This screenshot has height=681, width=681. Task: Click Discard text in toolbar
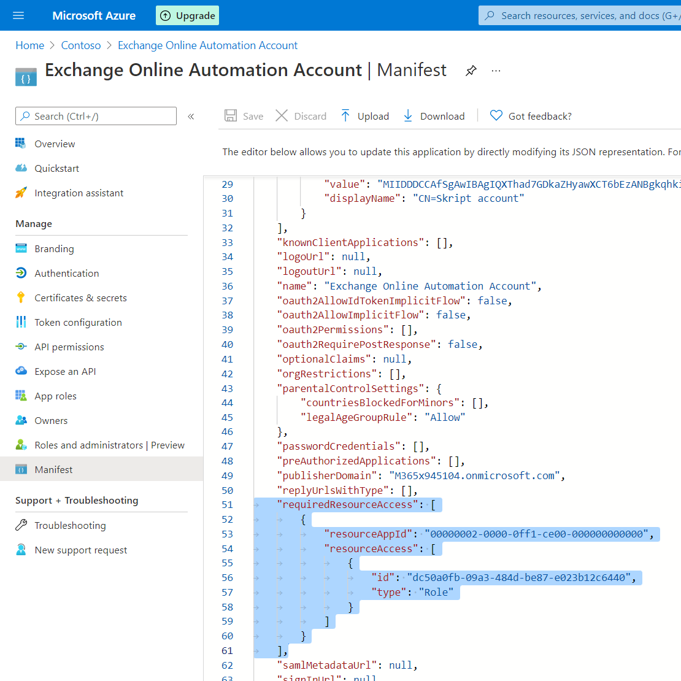point(310,117)
